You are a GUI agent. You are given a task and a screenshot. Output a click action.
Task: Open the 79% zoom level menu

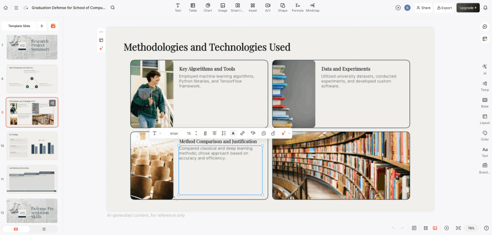tap(471, 228)
